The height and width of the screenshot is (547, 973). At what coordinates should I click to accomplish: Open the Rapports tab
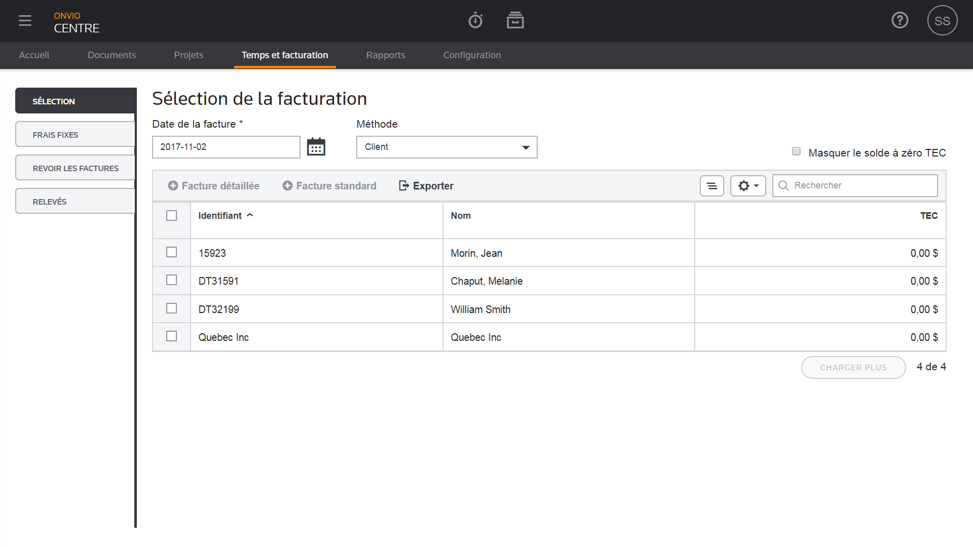(386, 55)
